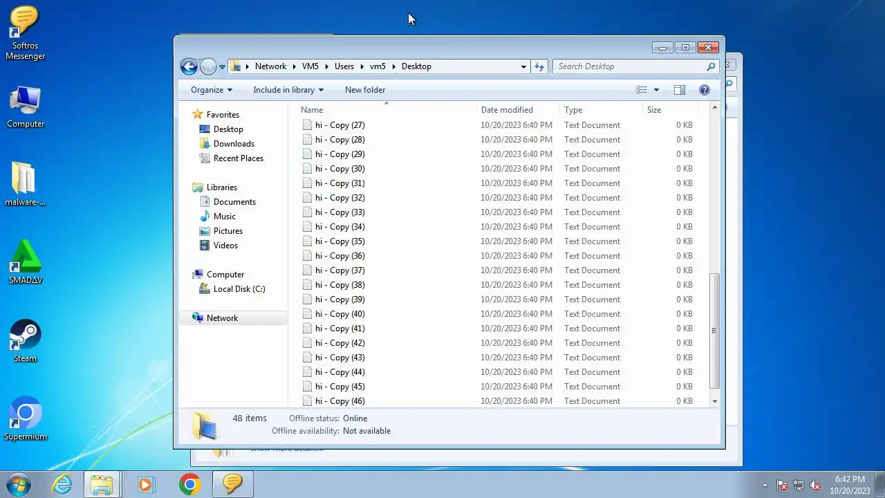The width and height of the screenshot is (885, 498).
Task: Click the Search Desktop input field
Action: coord(629,66)
